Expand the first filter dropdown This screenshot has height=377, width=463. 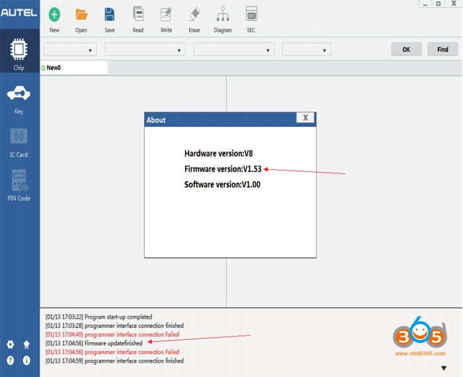pyautogui.click(x=70, y=50)
